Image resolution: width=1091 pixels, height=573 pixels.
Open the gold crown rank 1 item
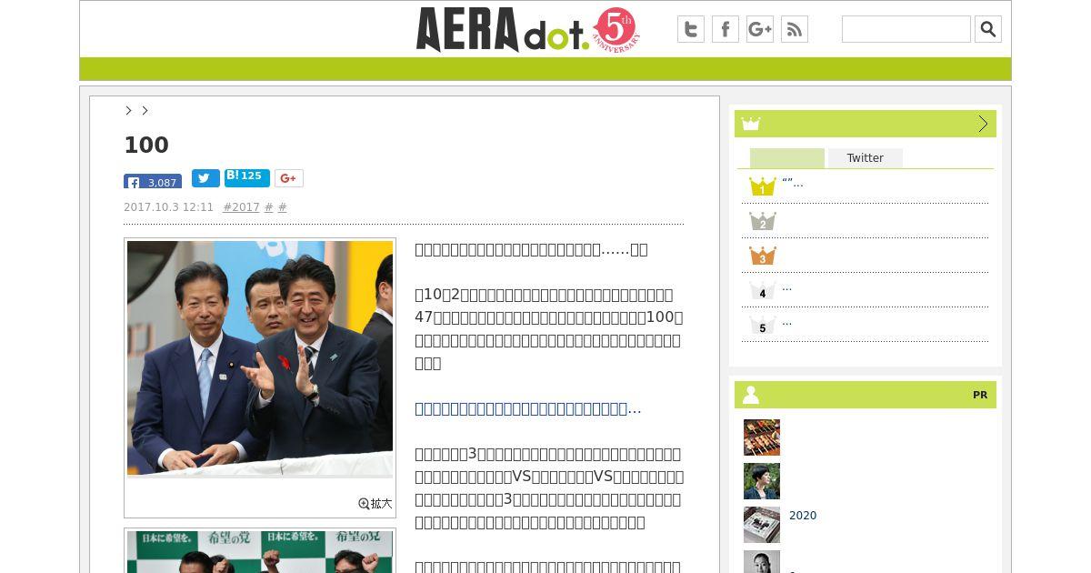762,186
